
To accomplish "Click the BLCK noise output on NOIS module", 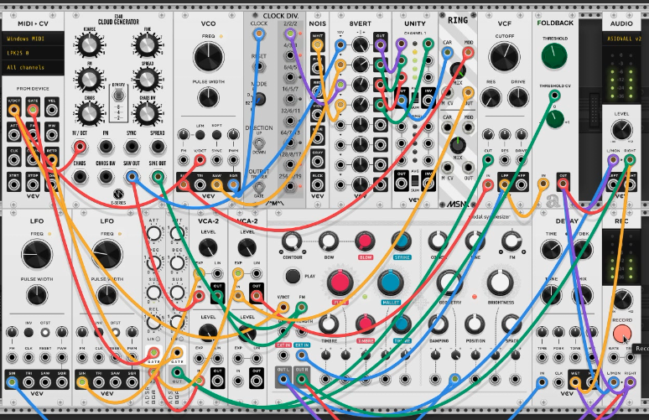I will click(x=318, y=184).
